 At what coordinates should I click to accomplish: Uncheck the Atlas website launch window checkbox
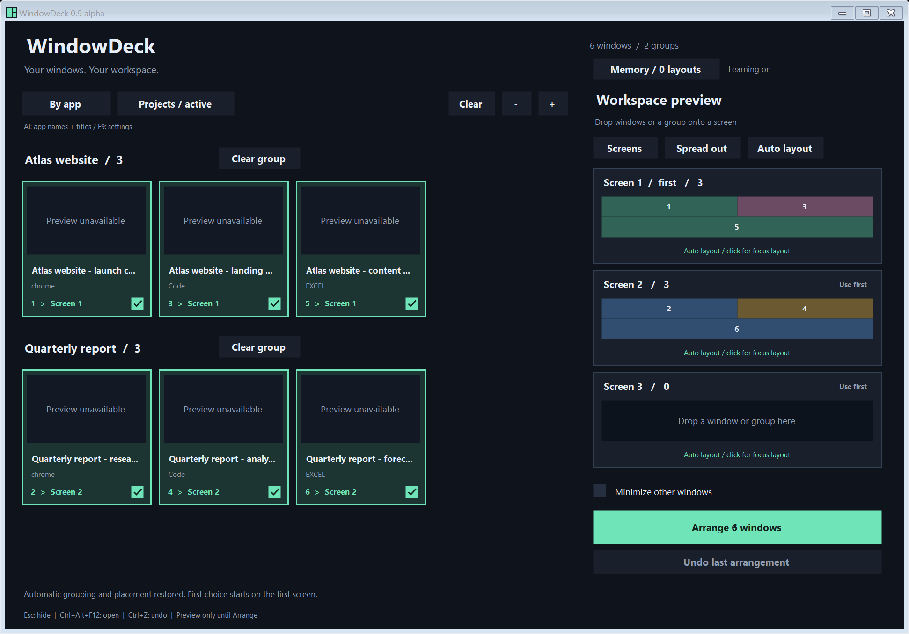coord(137,303)
